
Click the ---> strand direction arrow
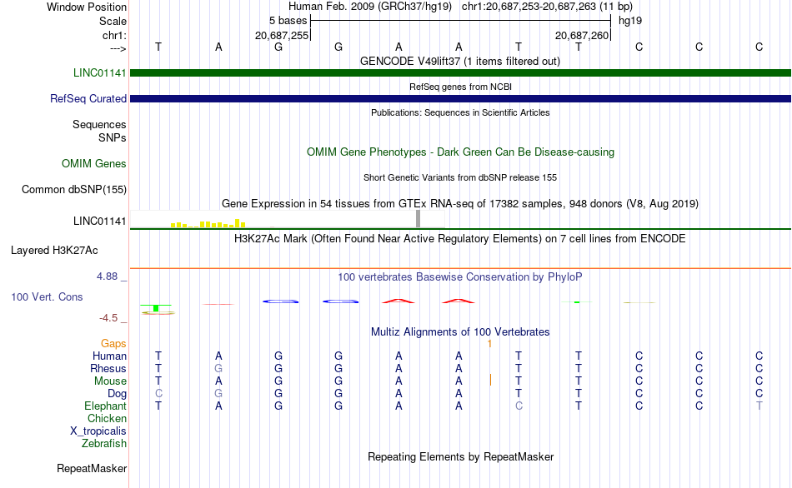tap(118, 48)
